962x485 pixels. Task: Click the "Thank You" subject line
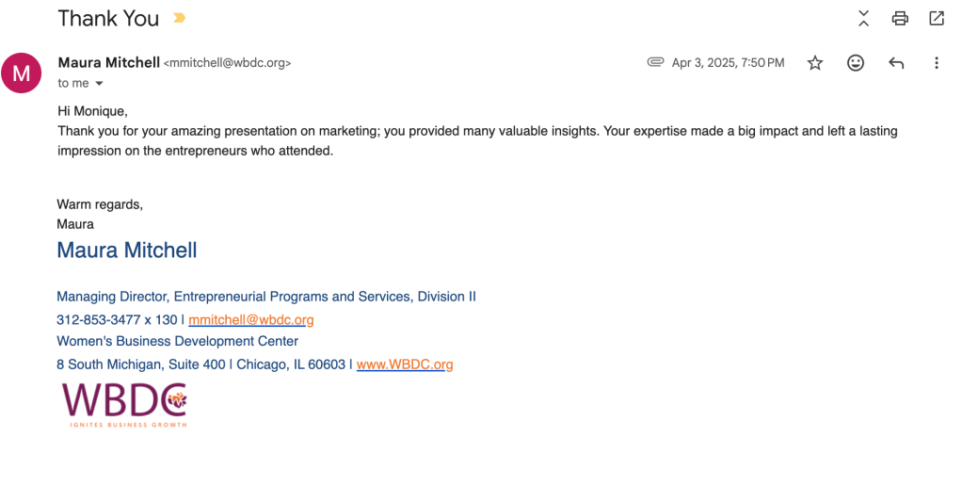tap(108, 18)
